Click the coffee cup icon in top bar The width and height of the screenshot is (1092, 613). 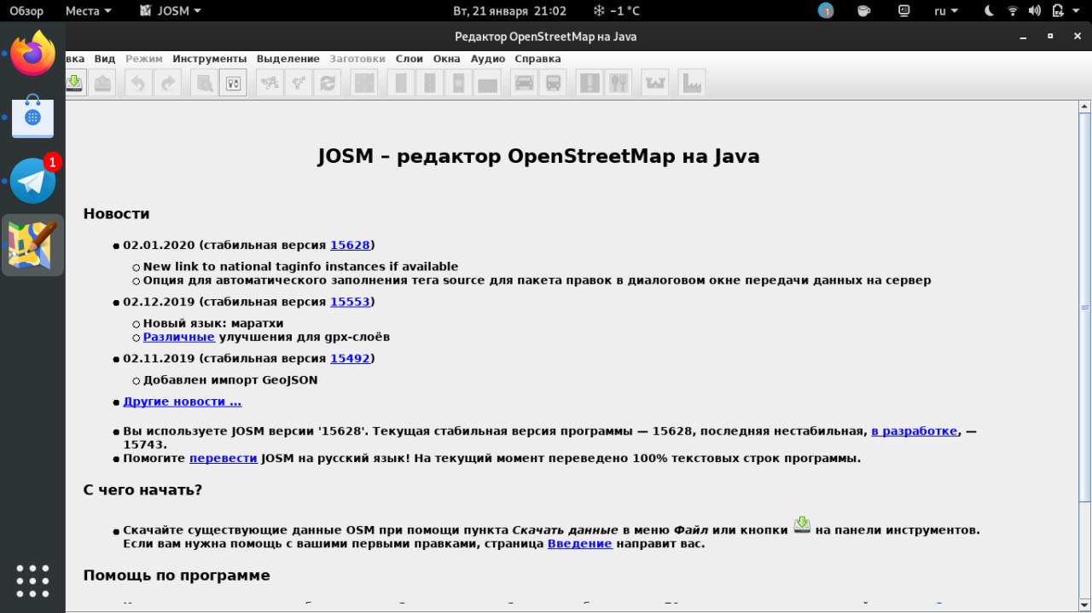(x=864, y=11)
